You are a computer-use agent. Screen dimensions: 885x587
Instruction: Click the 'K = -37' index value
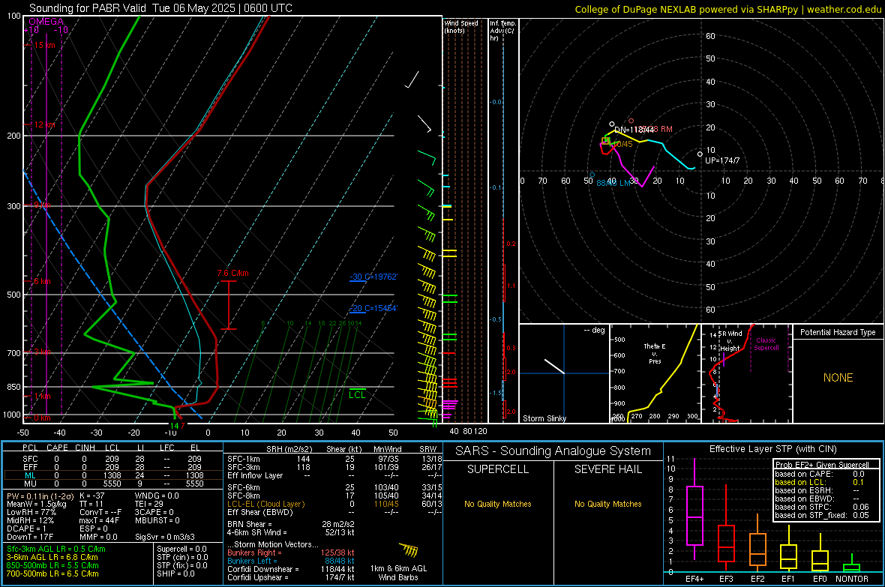click(92, 496)
